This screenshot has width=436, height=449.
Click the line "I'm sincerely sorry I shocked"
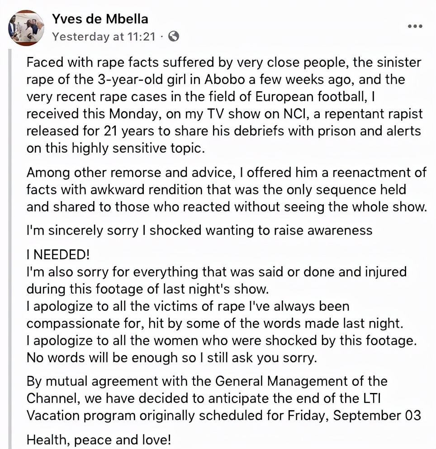click(x=199, y=230)
